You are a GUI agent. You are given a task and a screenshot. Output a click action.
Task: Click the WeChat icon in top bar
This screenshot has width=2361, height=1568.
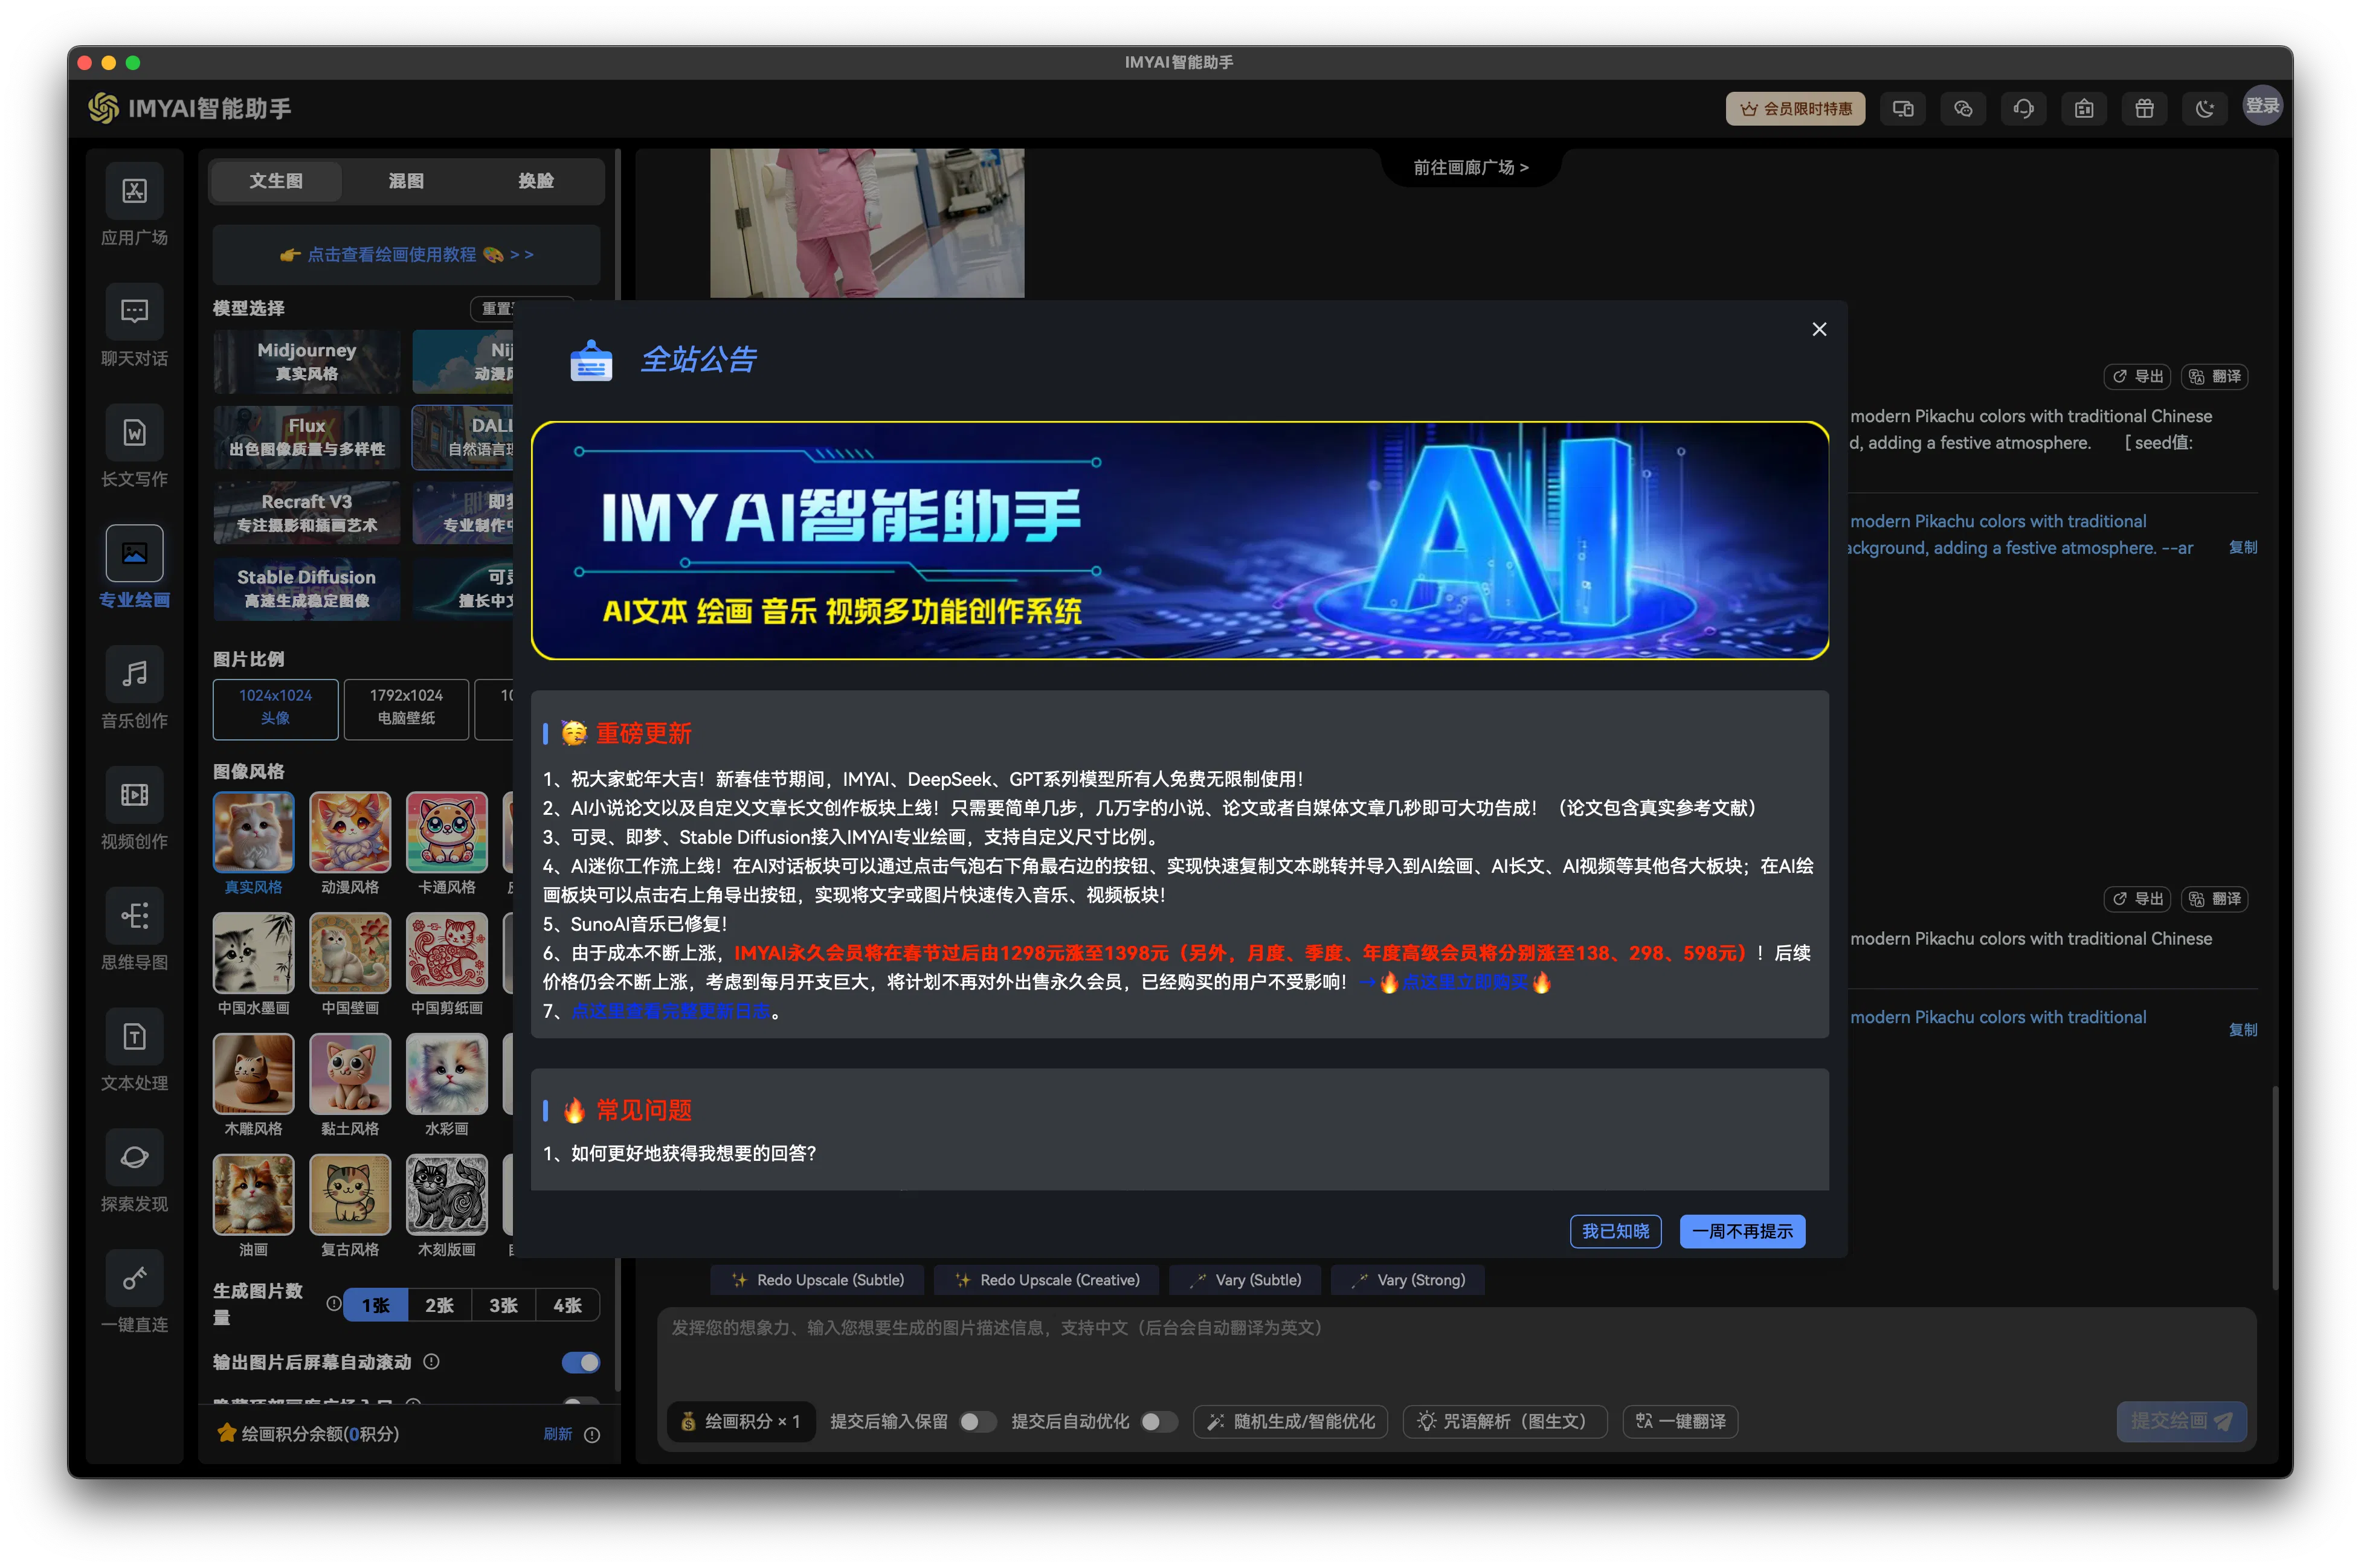click(x=1963, y=109)
